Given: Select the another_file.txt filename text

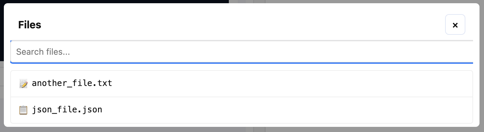Looking at the screenshot, I should pyautogui.click(x=72, y=84).
